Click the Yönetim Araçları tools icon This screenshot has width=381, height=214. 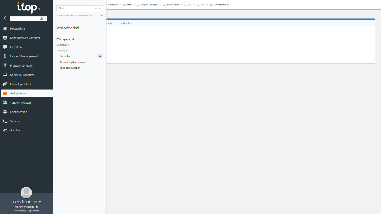(x=5, y=103)
